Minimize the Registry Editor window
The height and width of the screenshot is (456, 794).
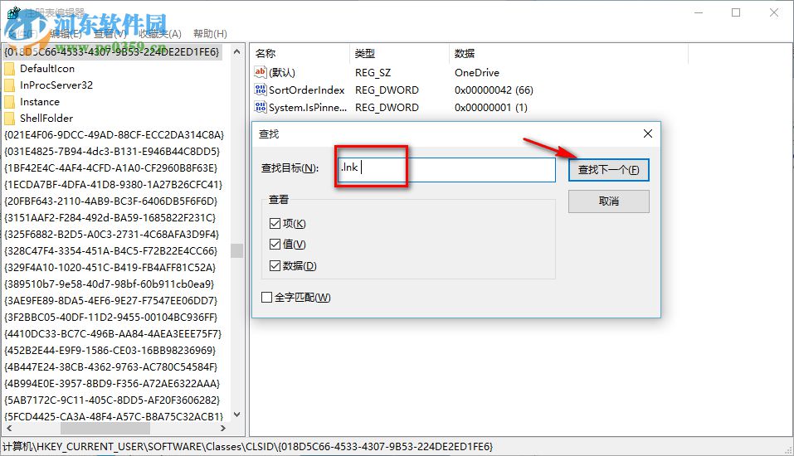[699, 12]
